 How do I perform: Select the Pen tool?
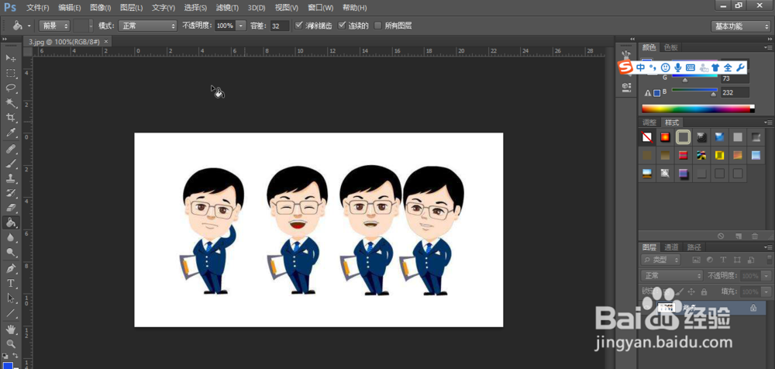[11, 268]
